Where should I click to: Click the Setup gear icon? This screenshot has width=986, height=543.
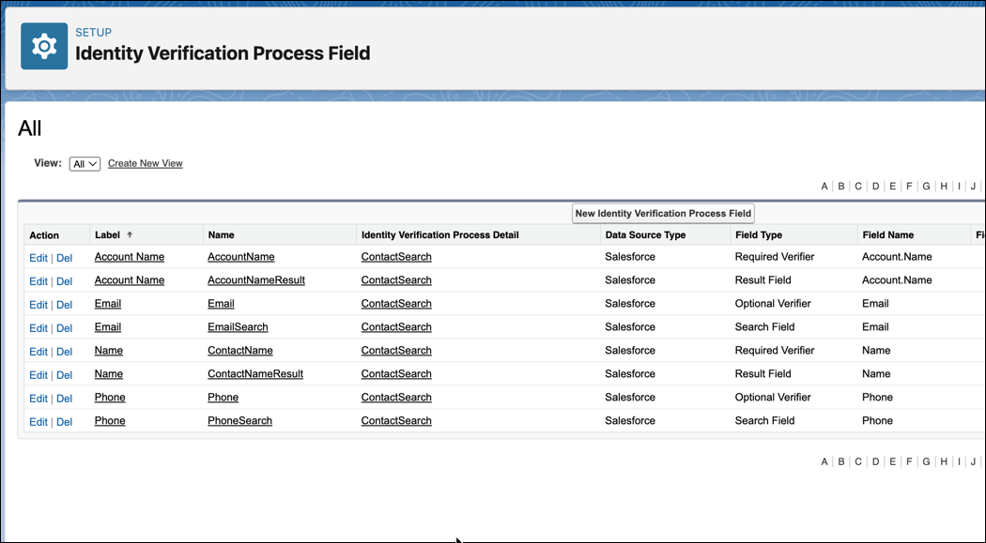coord(44,47)
